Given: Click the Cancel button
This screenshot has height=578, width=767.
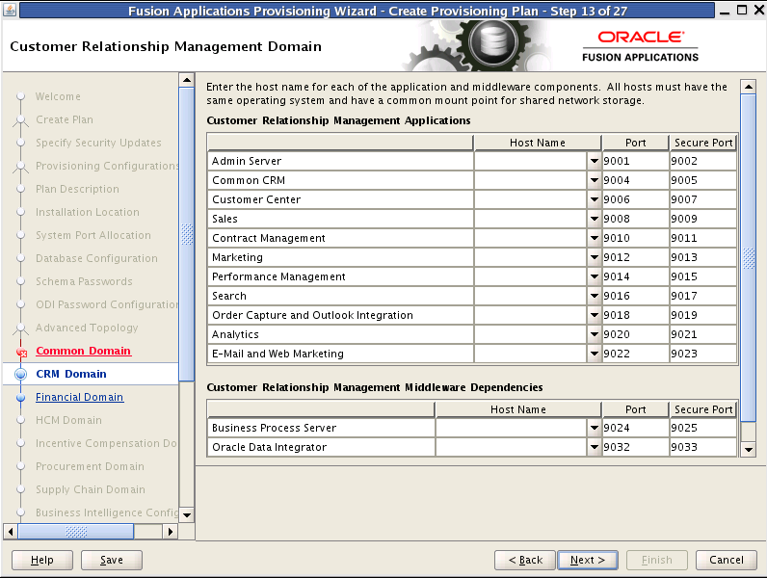Looking at the screenshot, I should [727, 560].
